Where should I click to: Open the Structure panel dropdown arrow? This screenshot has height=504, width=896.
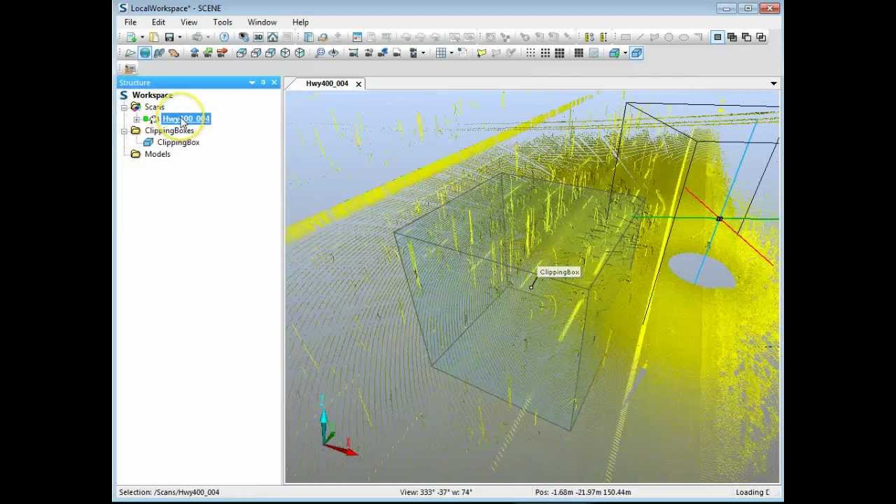[252, 83]
